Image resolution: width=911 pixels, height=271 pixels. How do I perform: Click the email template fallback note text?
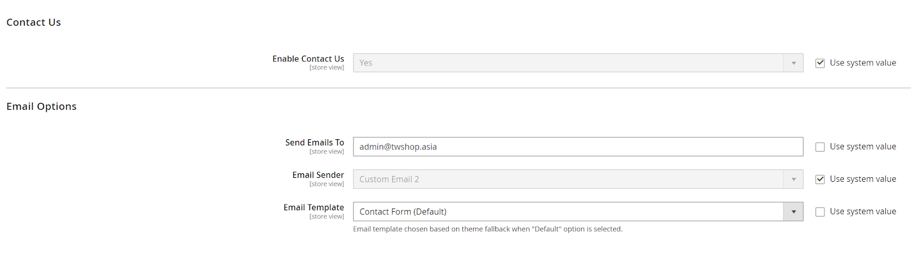[487, 229]
